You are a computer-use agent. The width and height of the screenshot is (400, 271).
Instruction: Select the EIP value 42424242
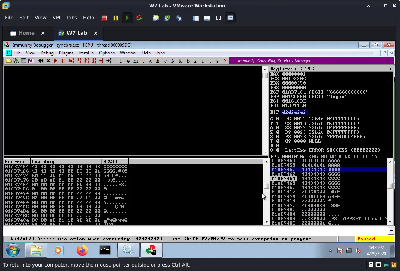(293, 112)
